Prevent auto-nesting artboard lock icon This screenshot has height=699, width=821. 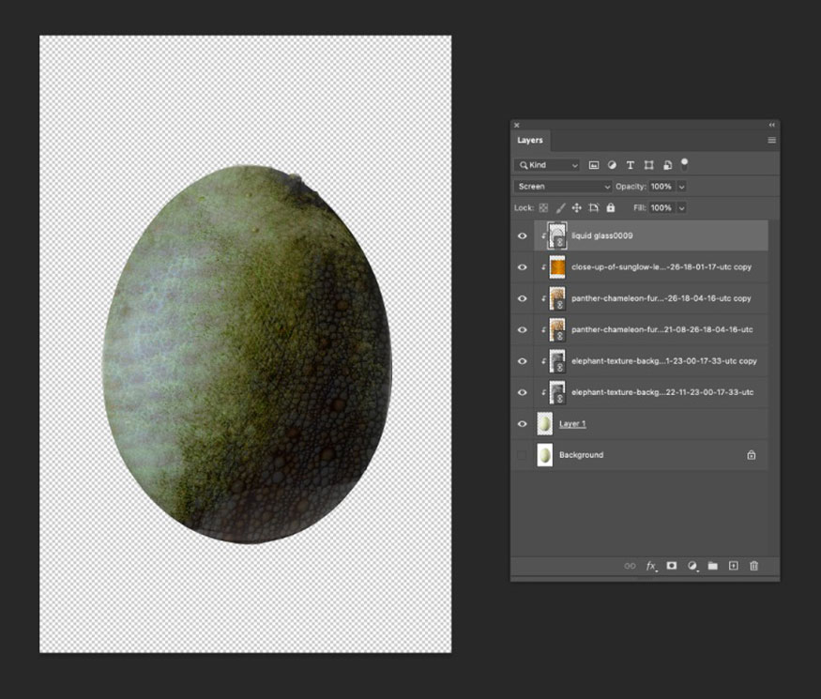[x=594, y=208]
